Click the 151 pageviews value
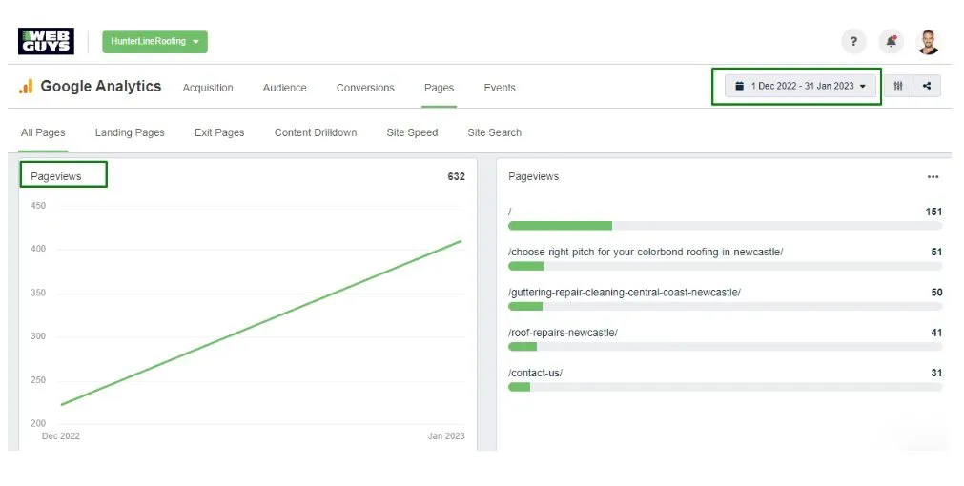964x486 pixels. [x=933, y=212]
